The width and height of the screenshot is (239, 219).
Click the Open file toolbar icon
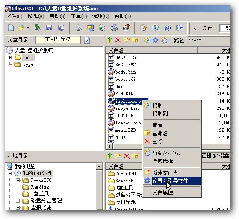[21, 28]
